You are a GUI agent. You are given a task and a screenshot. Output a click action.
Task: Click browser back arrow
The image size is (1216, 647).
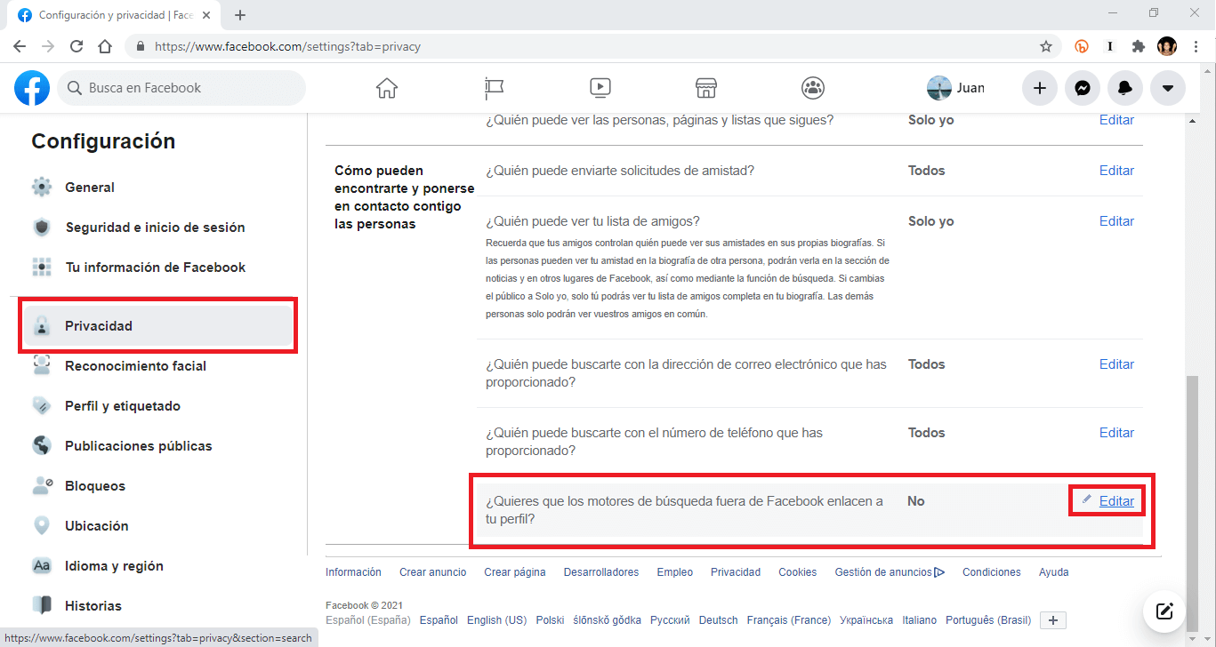point(20,46)
